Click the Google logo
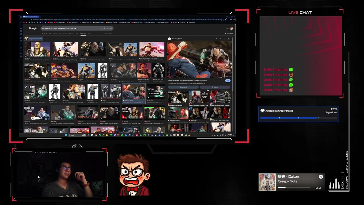Image resolution: width=364 pixels, height=205 pixels. (x=33, y=28)
